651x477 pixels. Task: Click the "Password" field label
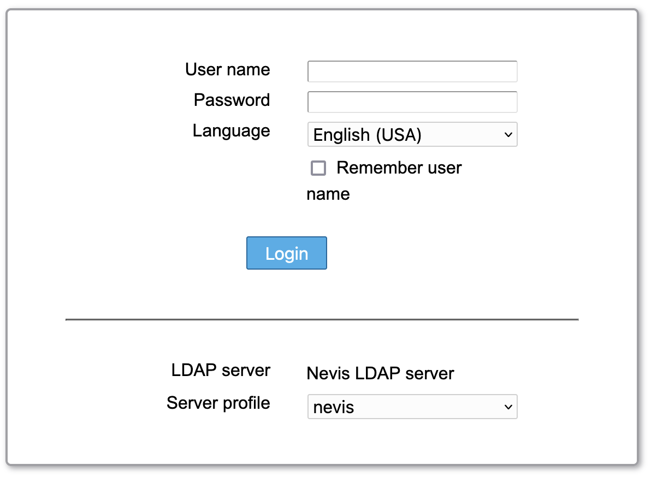(232, 100)
